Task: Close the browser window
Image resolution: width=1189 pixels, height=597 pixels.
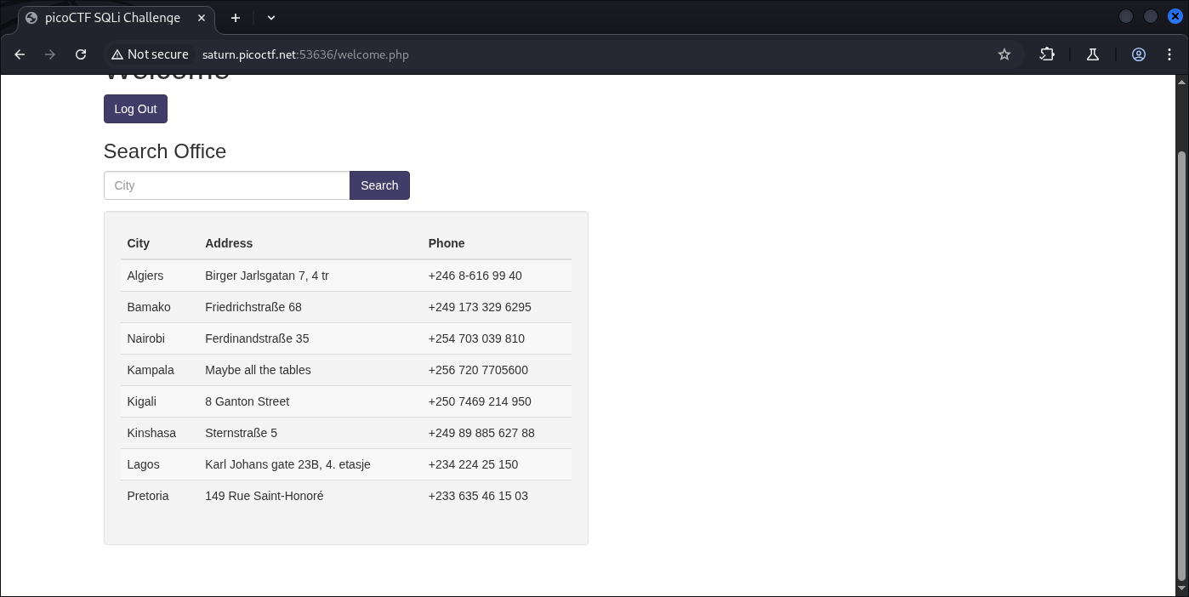Action: point(1175,16)
